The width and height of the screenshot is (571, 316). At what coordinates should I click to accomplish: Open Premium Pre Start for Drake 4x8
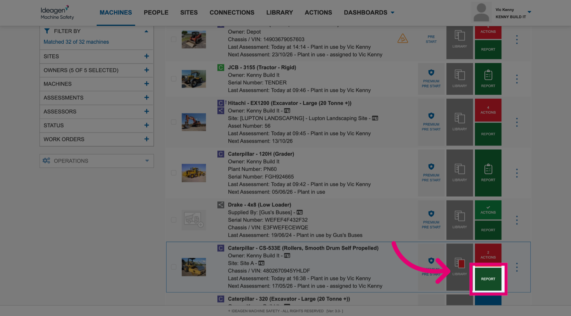coord(431,220)
